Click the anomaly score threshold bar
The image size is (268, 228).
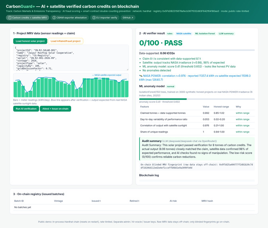click(197, 99)
